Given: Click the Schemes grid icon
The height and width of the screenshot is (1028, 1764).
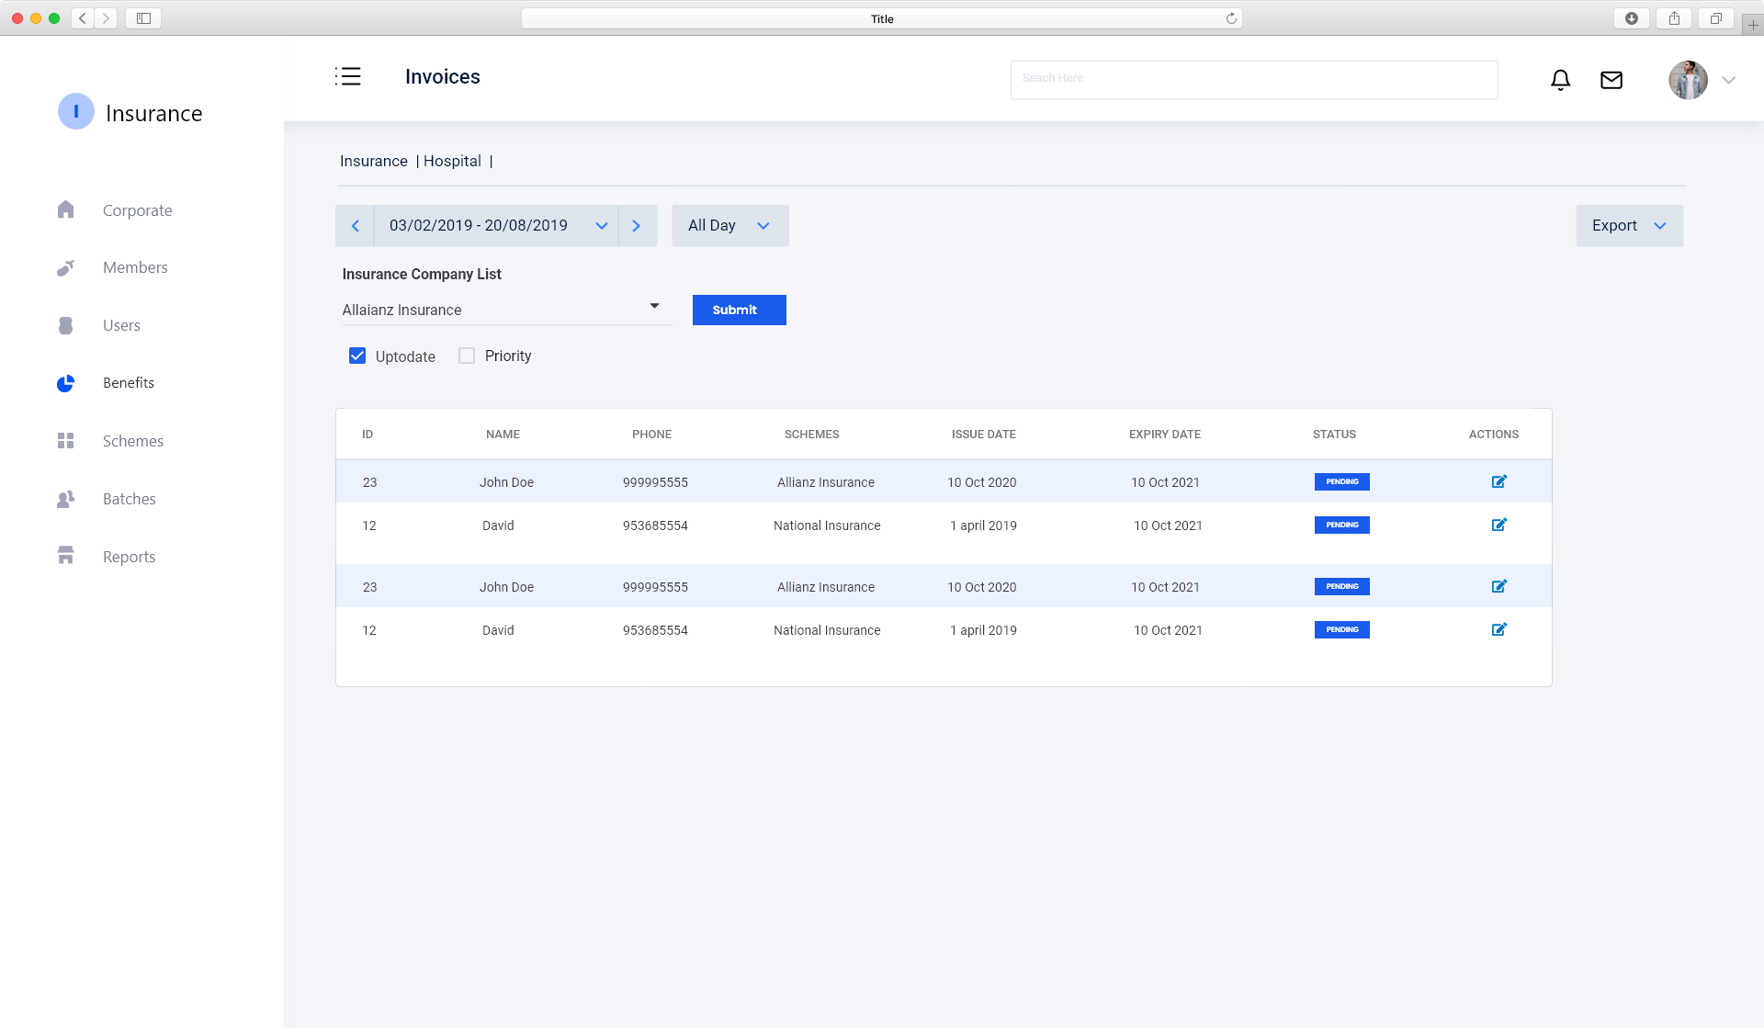Looking at the screenshot, I should tap(65, 441).
